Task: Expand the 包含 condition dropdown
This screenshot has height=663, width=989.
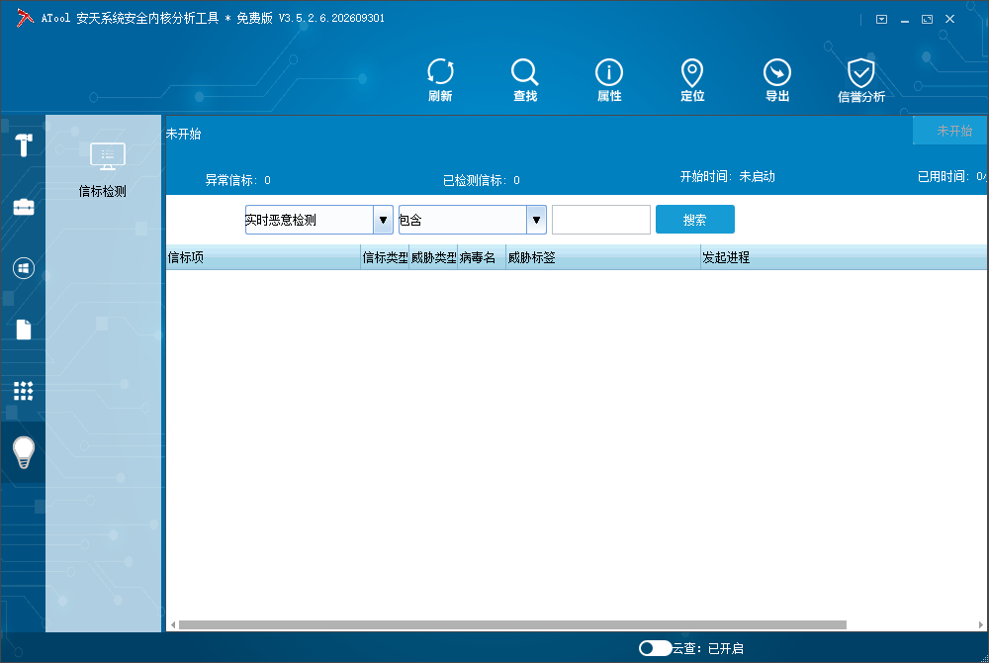Action: [536, 220]
